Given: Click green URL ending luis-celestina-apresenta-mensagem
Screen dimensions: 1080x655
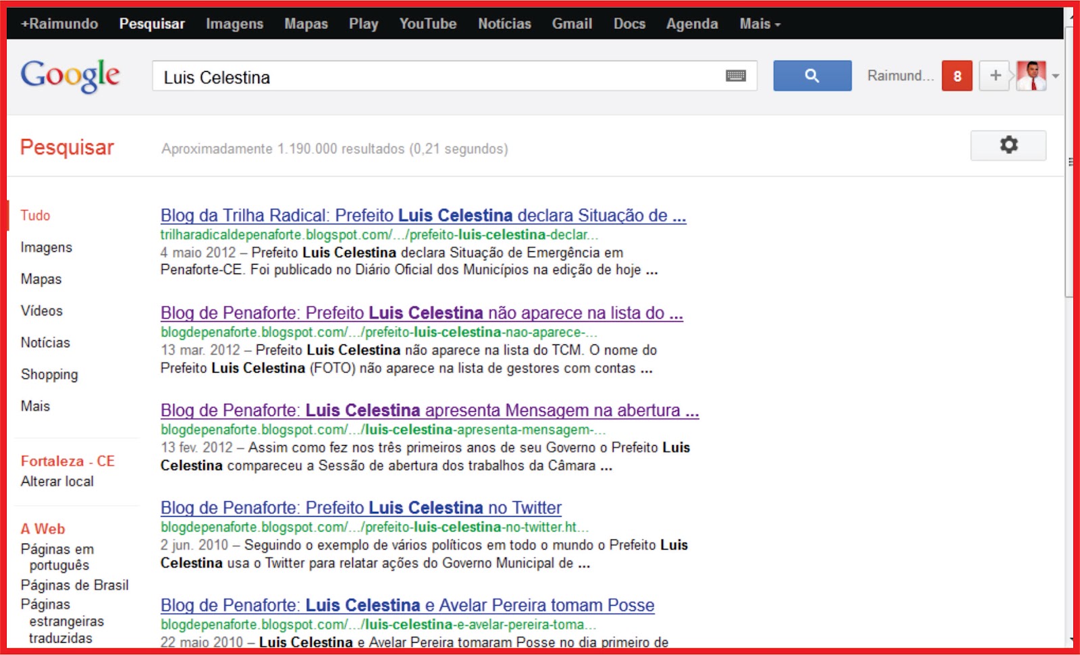Looking at the screenshot, I should pos(383,429).
